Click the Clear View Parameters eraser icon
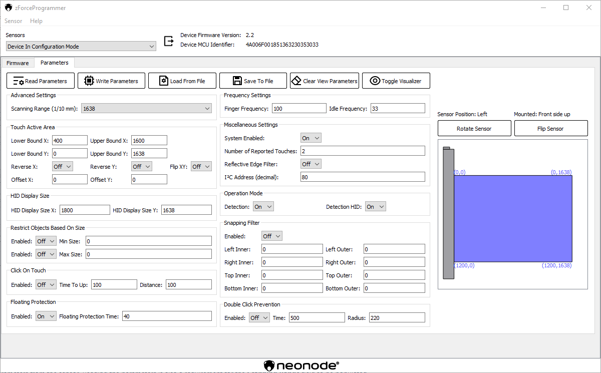 point(296,81)
